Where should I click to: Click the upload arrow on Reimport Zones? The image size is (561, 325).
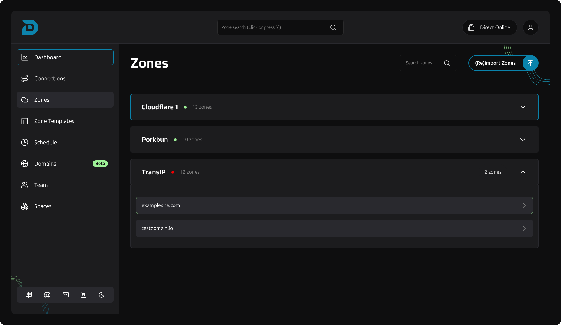coord(530,63)
